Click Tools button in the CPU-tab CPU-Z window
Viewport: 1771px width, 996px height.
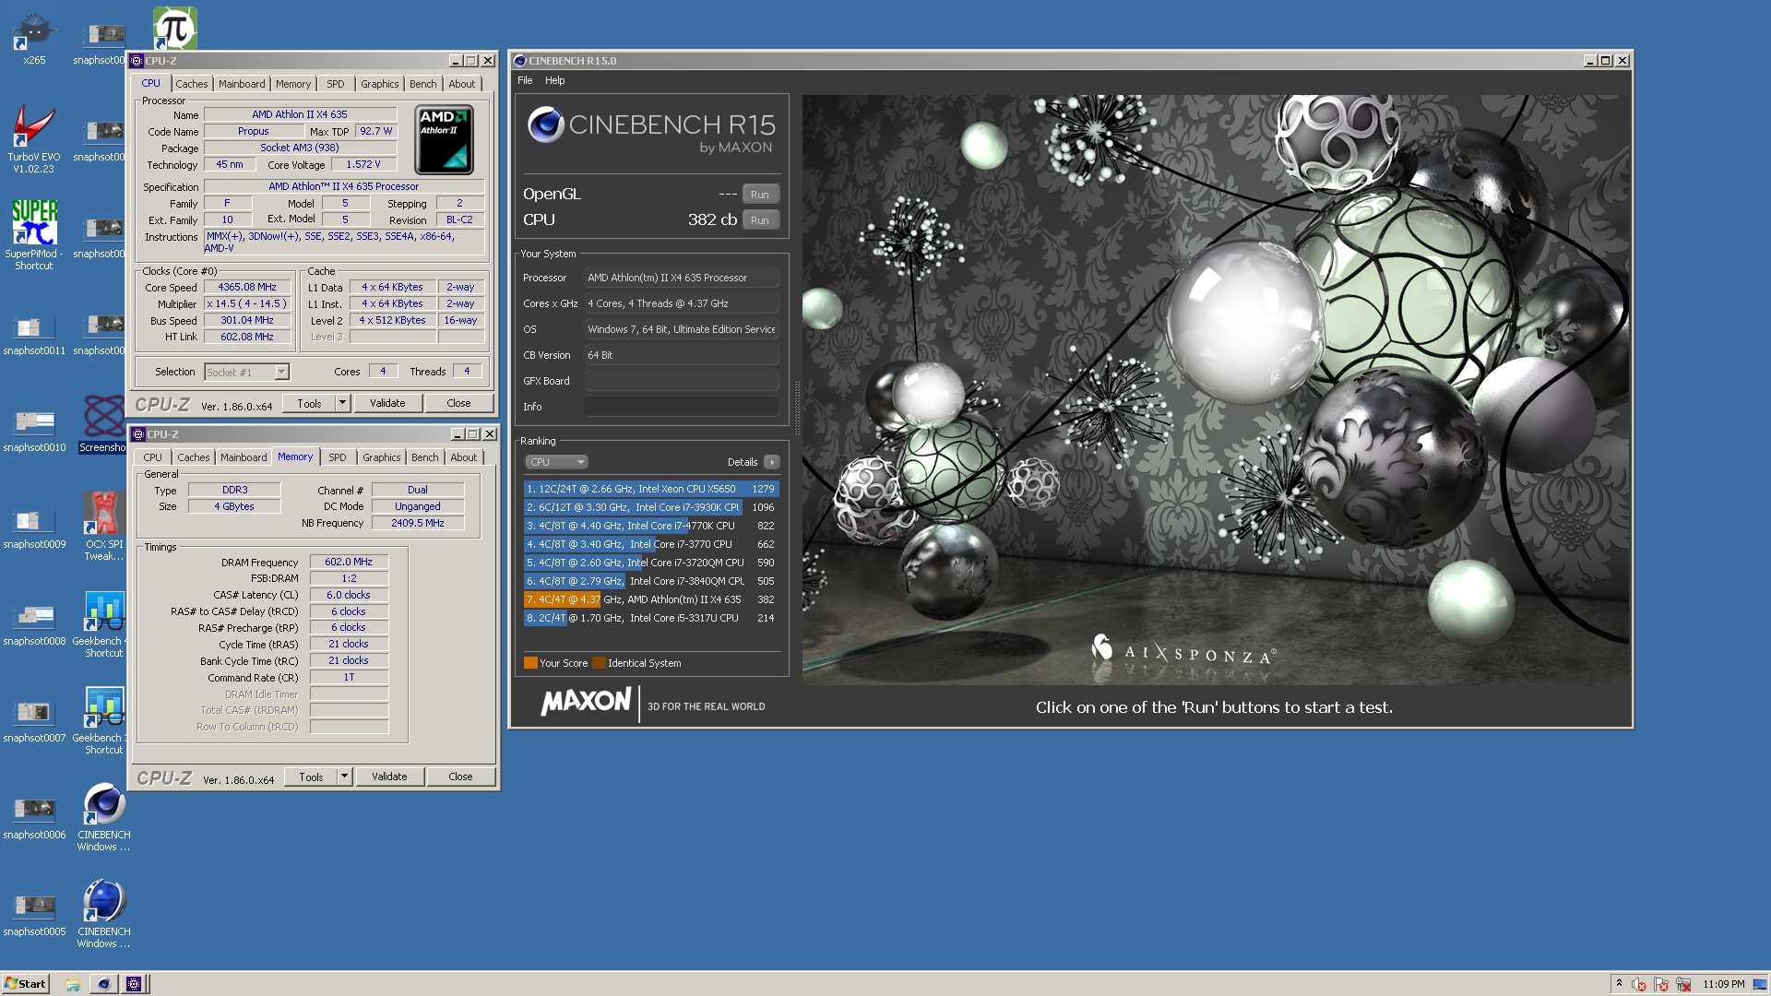[309, 403]
